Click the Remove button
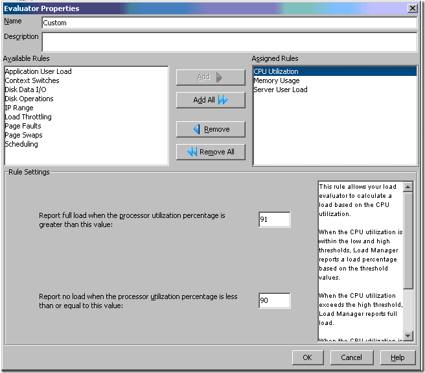Image resolution: width=425 pixels, height=373 pixels. click(x=211, y=129)
